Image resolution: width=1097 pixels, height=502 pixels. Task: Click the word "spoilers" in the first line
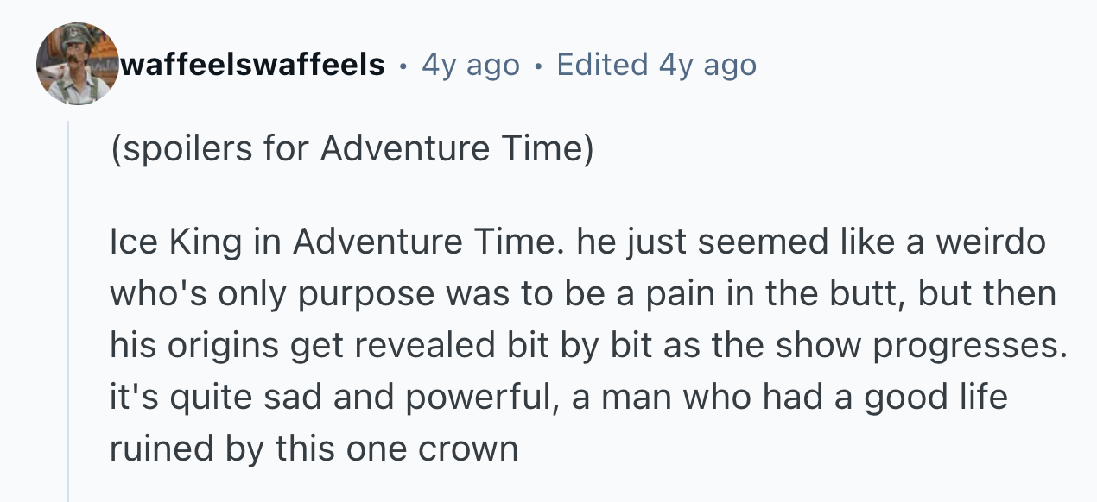[181, 149]
